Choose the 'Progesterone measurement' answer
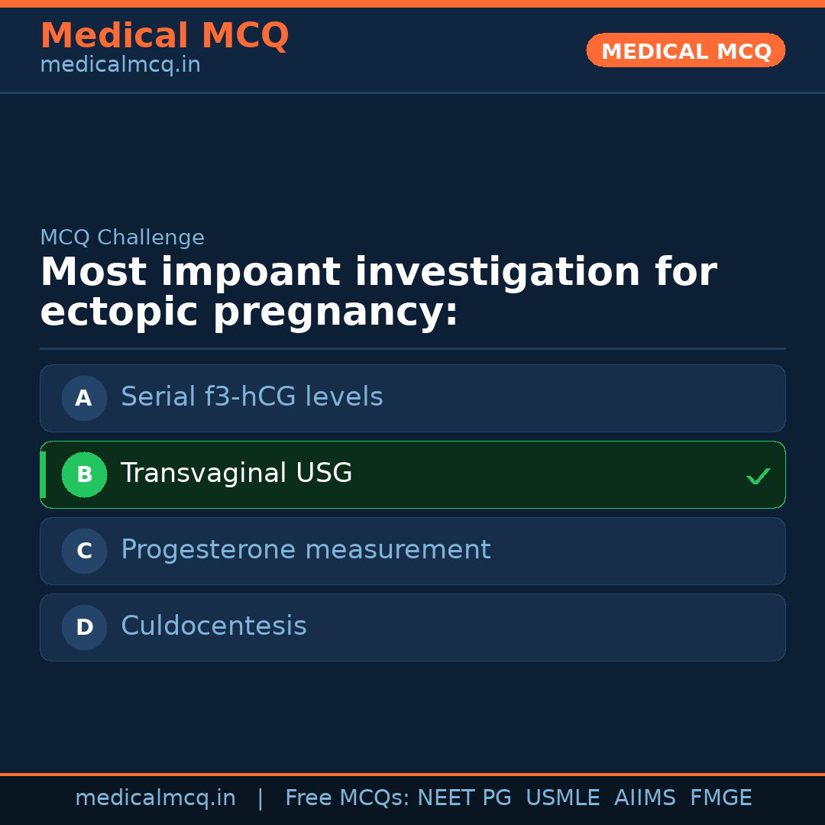The width and height of the screenshot is (825, 825). pos(306,550)
